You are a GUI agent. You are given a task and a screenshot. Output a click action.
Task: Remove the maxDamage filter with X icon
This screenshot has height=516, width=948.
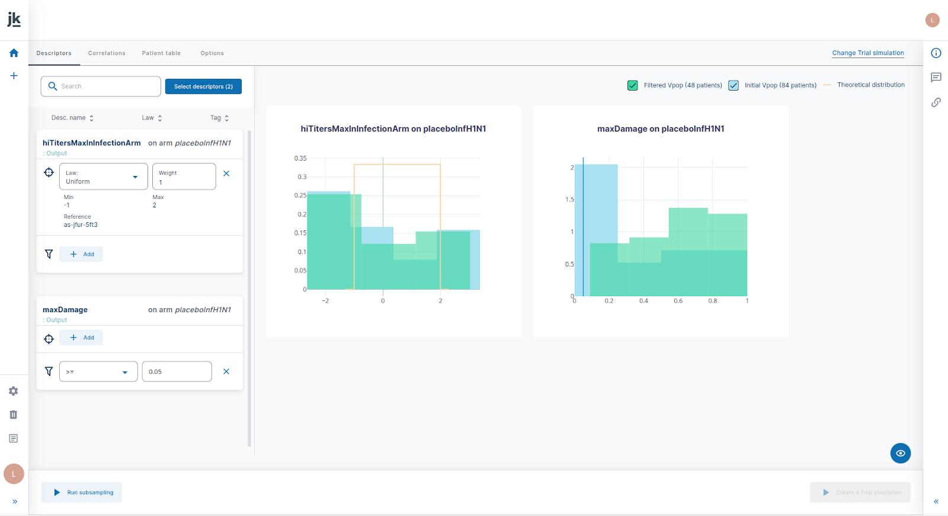(x=226, y=371)
